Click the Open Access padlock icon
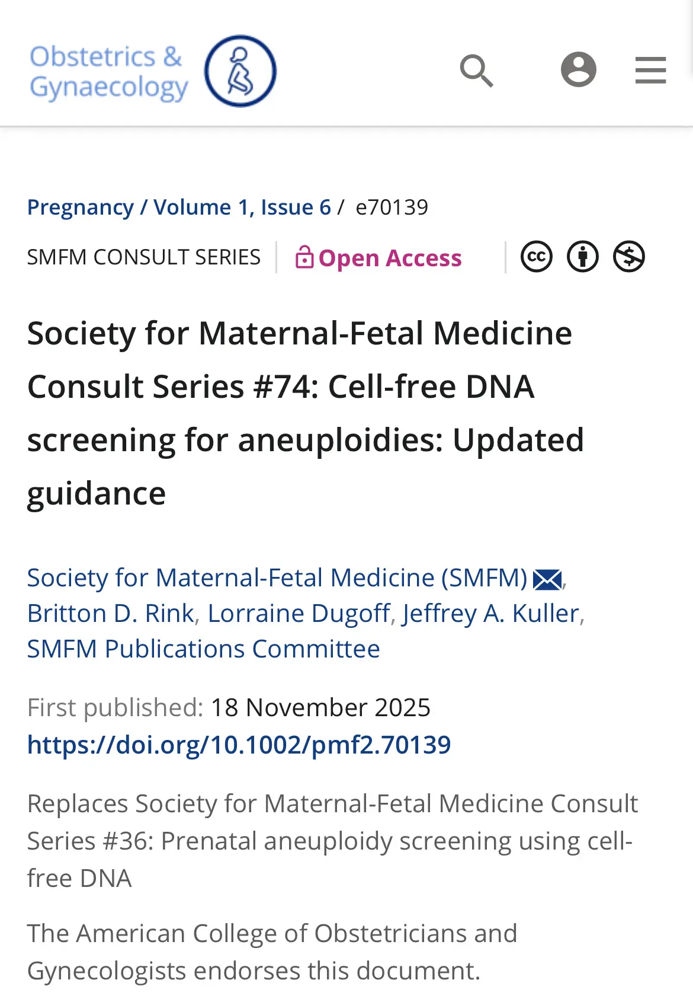Viewport: 693px width, 999px height. pyautogui.click(x=304, y=257)
